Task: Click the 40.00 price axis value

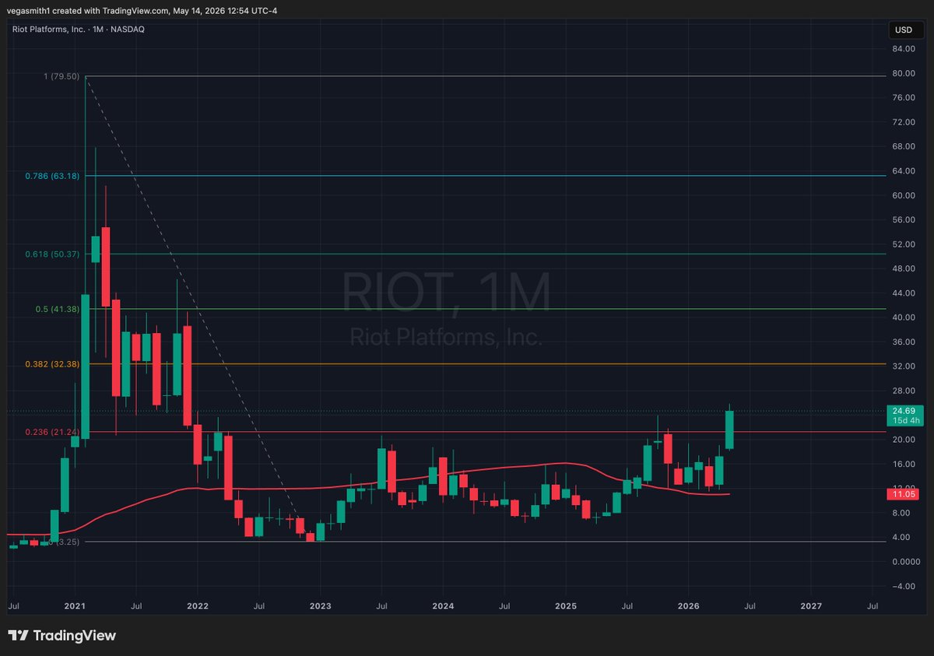Action: pyautogui.click(x=904, y=317)
